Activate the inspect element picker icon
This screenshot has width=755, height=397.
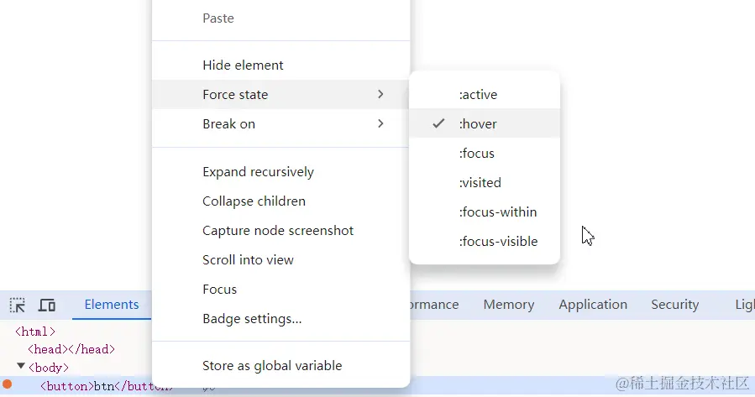18,305
